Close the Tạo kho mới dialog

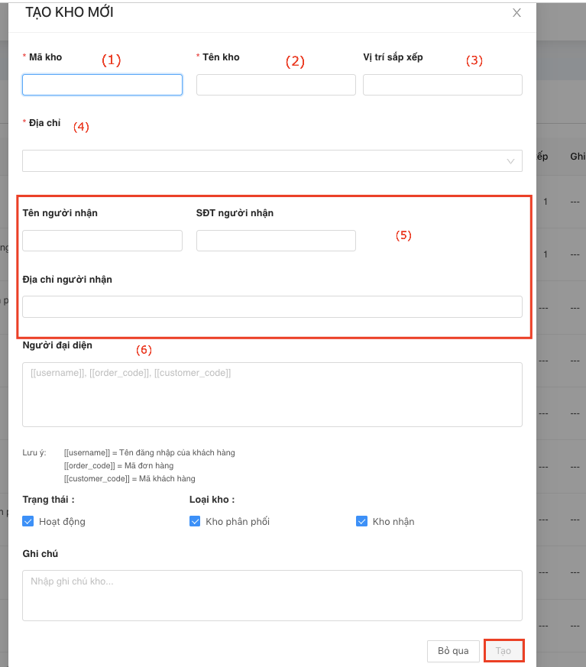(x=516, y=13)
